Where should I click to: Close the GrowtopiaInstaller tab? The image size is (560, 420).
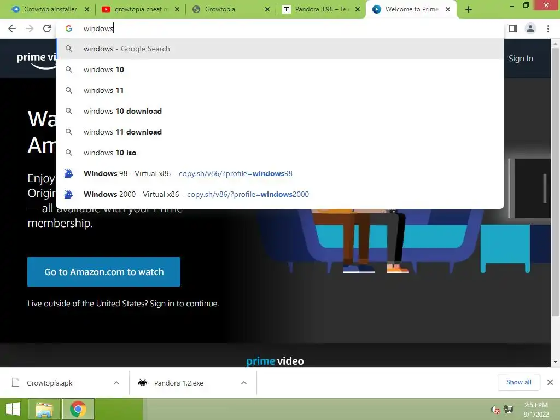(87, 10)
